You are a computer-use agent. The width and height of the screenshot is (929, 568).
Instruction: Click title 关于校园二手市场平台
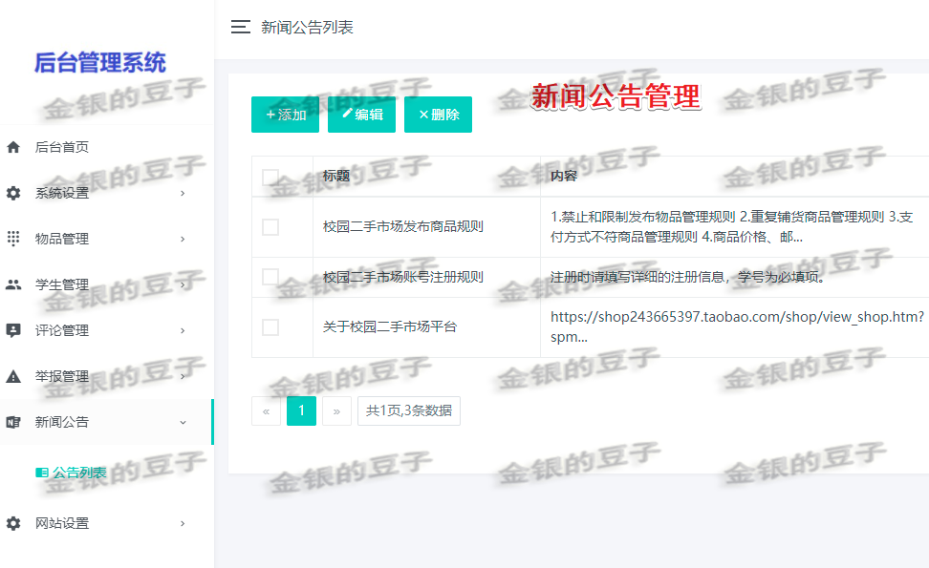pyautogui.click(x=390, y=326)
